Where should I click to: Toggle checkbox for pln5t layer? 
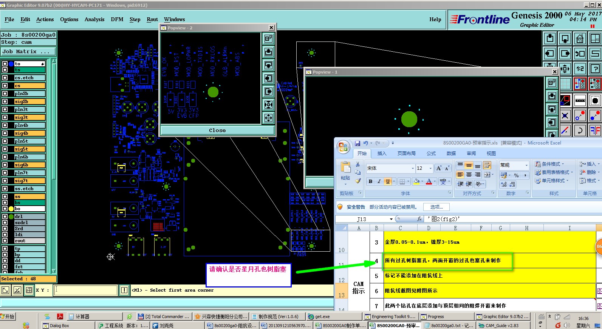point(5,141)
